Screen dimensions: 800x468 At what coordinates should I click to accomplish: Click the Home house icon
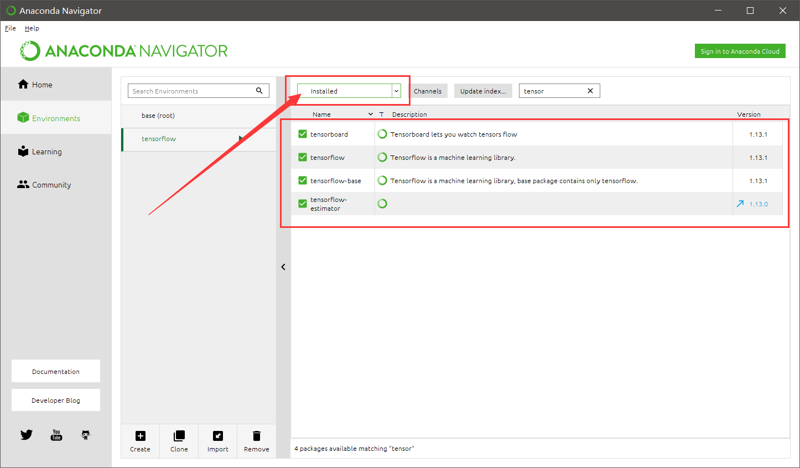click(x=23, y=84)
